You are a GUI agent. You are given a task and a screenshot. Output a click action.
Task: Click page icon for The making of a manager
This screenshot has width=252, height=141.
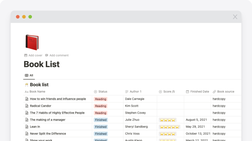click(27, 120)
